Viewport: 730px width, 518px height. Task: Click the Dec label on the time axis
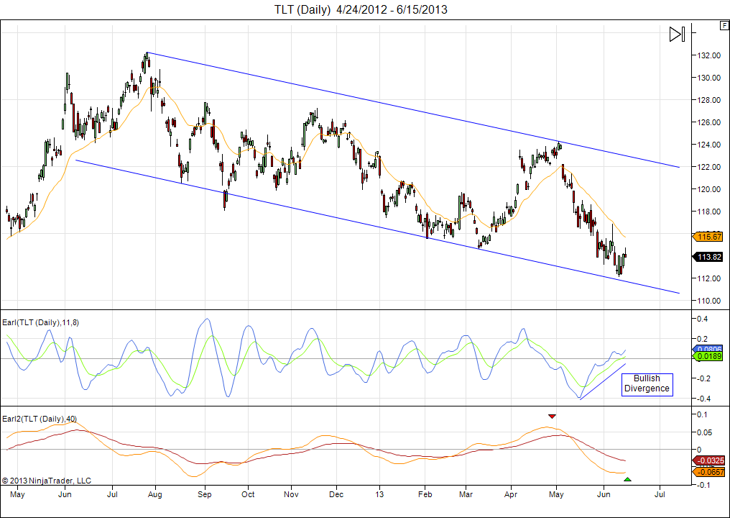click(336, 495)
